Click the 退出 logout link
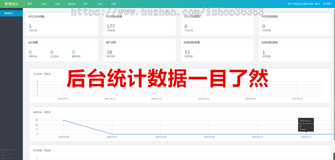The width and height of the screenshot is (335, 160). tap(317, 4)
